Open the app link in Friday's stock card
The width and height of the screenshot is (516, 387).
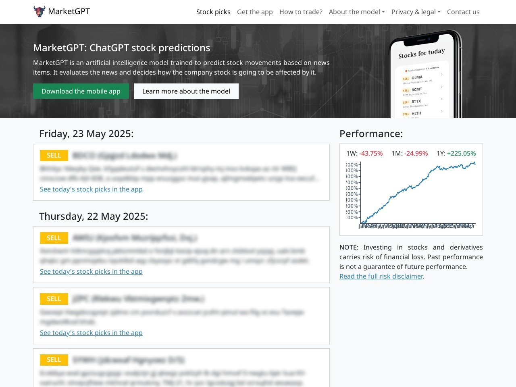[91, 189]
